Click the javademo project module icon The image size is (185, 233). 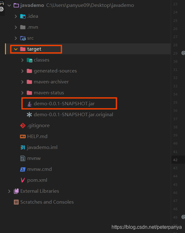(16, 6)
